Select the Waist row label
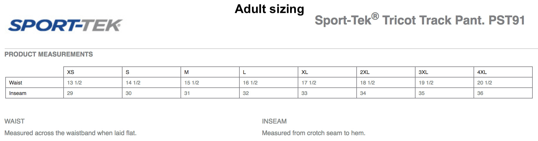538x141 pixels. (x=16, y=83)
